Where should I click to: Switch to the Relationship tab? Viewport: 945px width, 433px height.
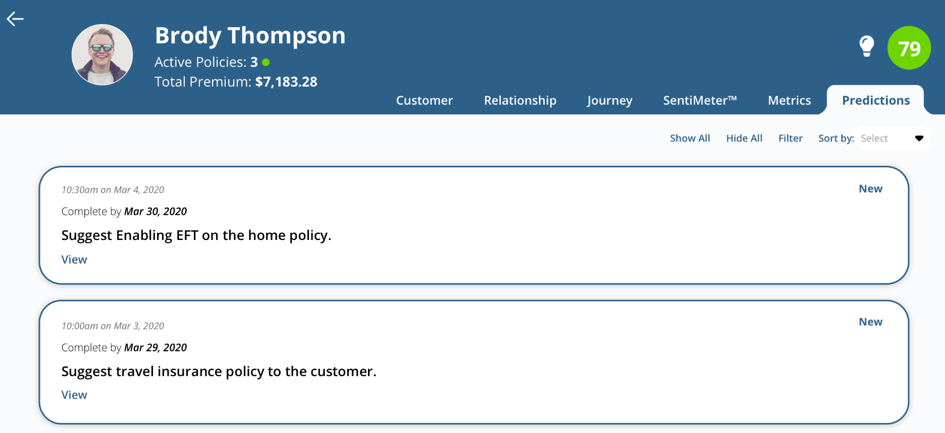(520, 100)
